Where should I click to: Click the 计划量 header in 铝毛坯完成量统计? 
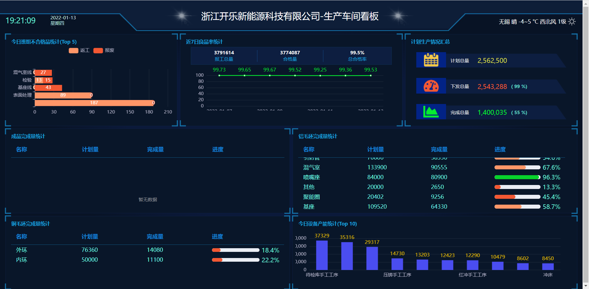(375, 149)
